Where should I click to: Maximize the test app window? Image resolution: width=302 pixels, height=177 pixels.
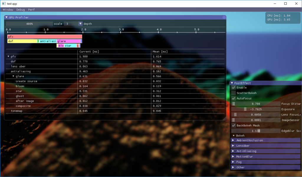285,4
